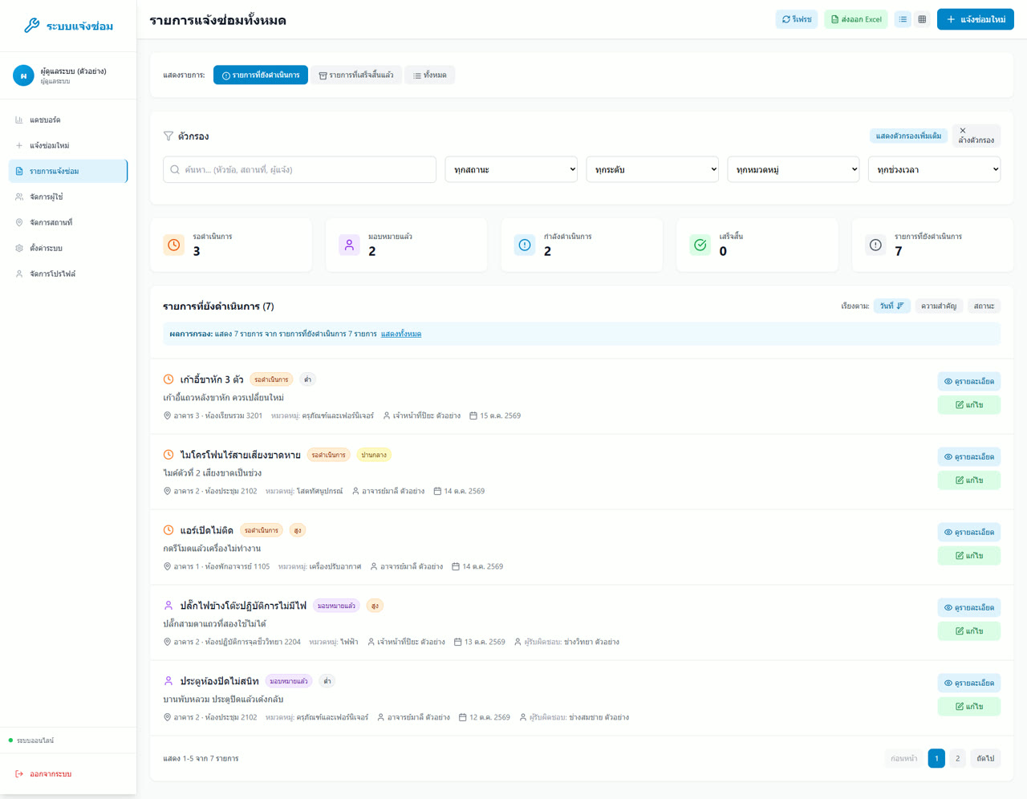
Task: Go to จัดการผู้ใช้ in sidebar
Action: (68, 197)
